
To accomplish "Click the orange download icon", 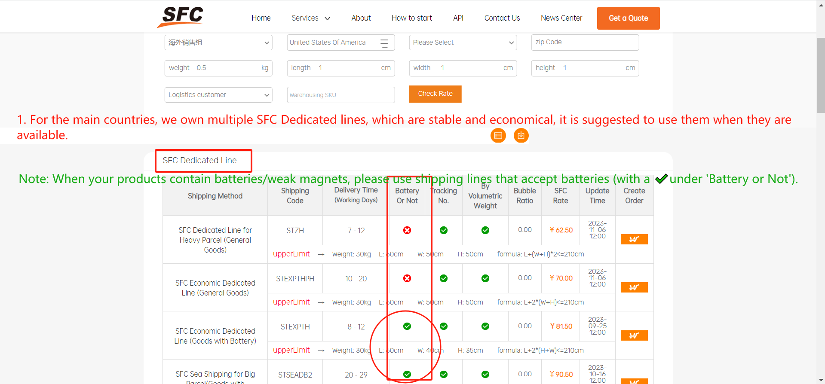I will pos(521,135).
